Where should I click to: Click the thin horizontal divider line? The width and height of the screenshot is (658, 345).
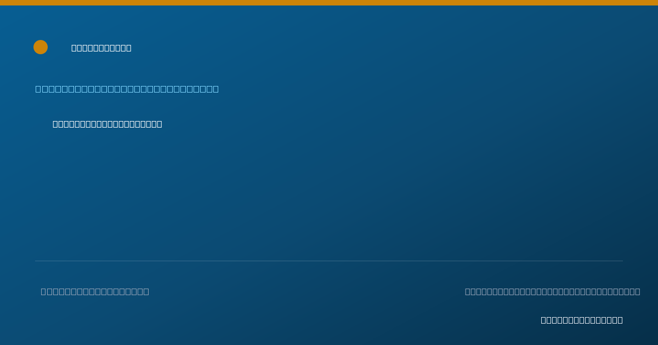pyautogui.click(x=329, y=261)
